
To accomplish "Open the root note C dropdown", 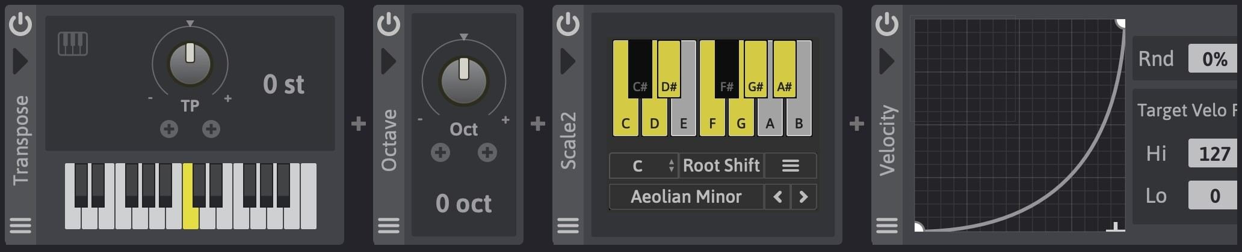I will tap(643, 166).
